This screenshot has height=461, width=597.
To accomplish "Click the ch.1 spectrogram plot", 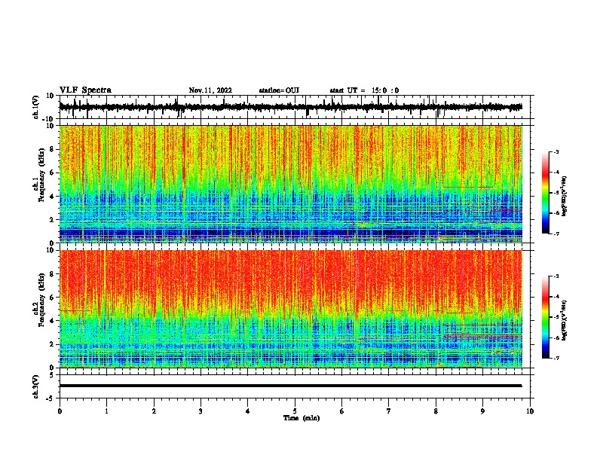I will coord(291,184).
